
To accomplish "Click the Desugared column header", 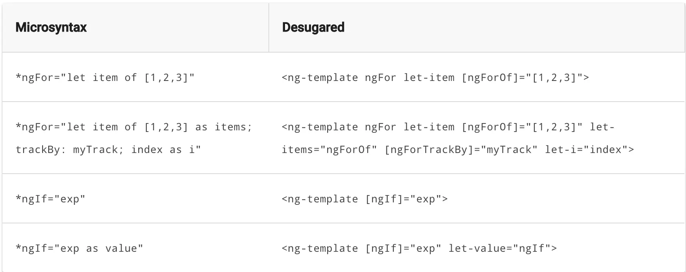I will point(313,28).
